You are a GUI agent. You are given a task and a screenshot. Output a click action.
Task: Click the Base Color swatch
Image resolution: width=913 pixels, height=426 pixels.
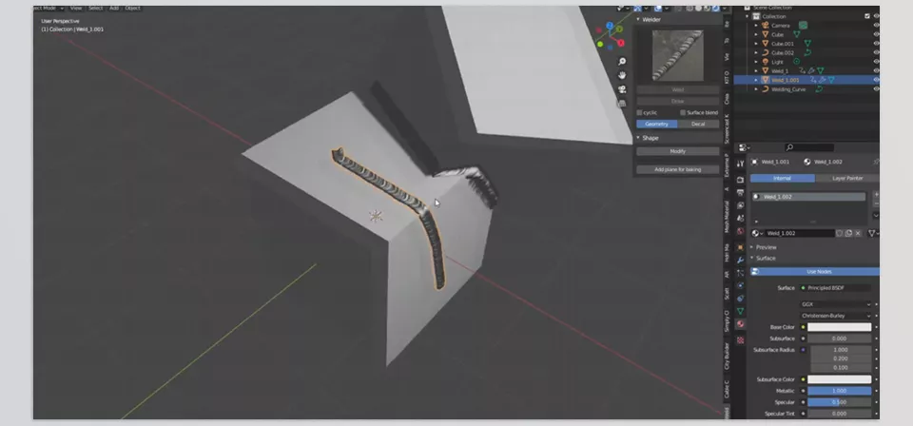[x=839, y=327]
